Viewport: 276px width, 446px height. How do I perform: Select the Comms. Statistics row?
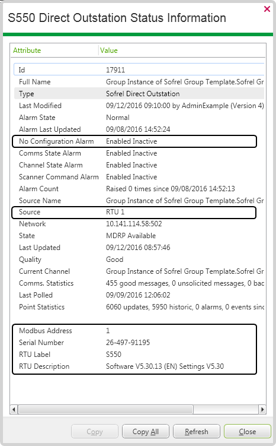[139, 283]
